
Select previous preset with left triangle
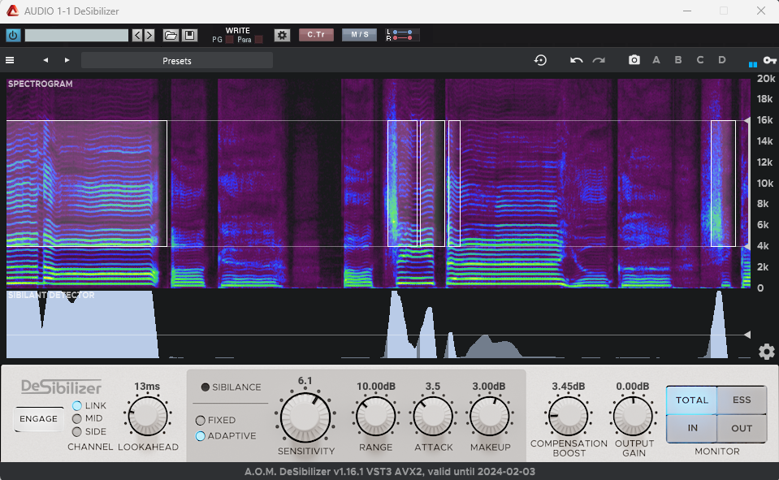(45, 60)
